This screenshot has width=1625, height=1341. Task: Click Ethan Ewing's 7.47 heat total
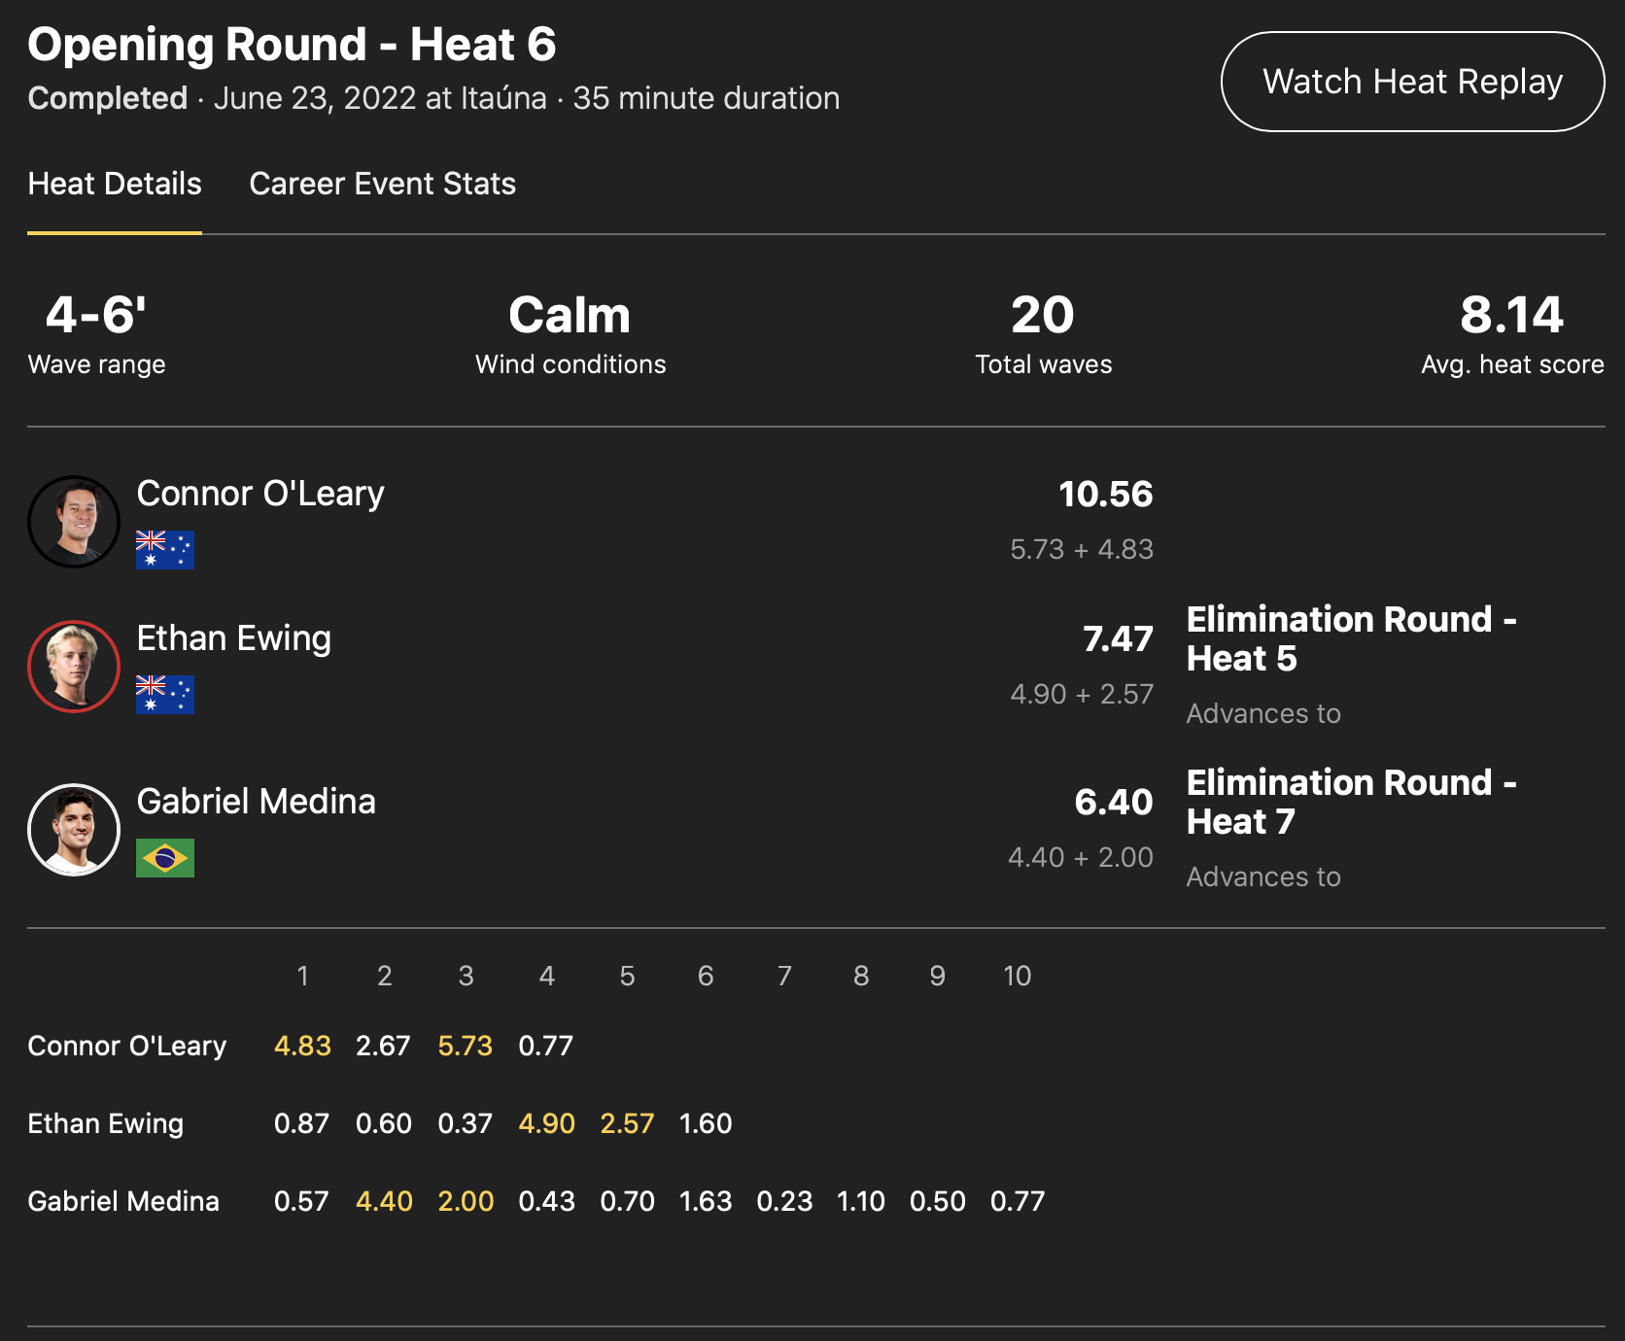[1118, 639]
